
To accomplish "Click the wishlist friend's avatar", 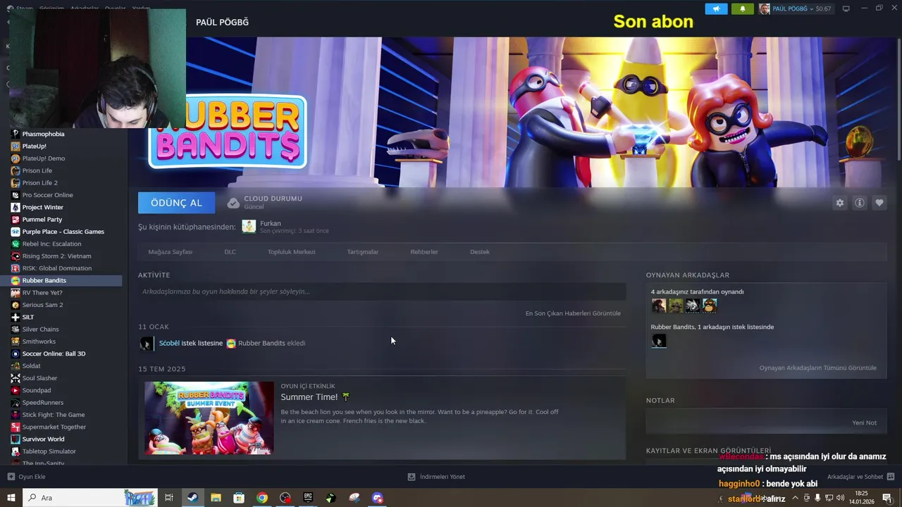I will [x=659, y=341].
